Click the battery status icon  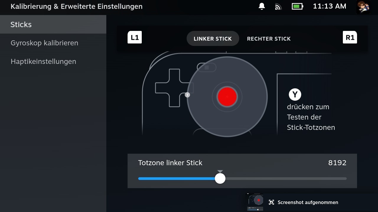pos(297,6)
